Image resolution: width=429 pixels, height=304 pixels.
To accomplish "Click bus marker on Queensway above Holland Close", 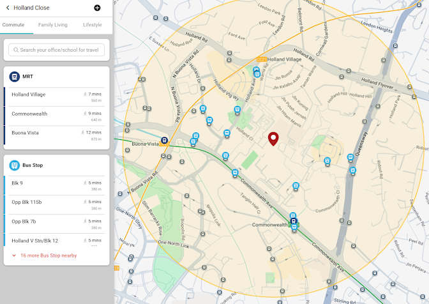I will point(350,158).
